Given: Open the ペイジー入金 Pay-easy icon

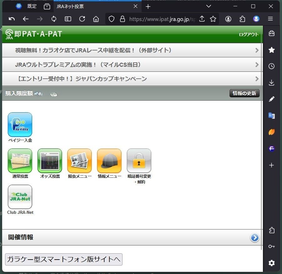Looking at the screenshot, I should [x=20, y=124].
